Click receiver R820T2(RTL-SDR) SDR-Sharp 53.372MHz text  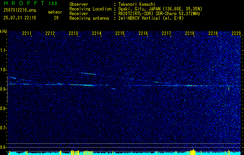[159, 14]
